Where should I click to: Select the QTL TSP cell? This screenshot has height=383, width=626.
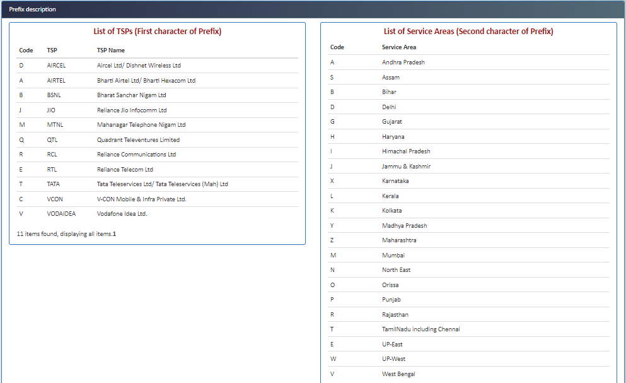[x=52, y=140]
